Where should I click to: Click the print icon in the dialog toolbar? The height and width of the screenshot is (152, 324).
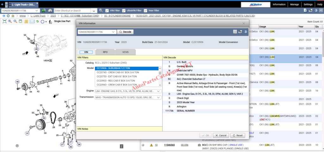click(240, 32)
